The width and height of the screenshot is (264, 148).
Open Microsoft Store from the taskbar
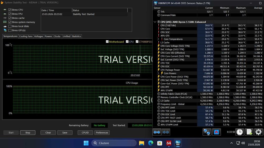tap(160, 143)
